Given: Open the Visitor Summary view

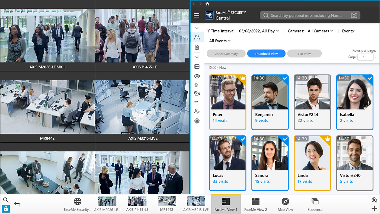Looking at the screenshot, I should [x=226, y=54].
